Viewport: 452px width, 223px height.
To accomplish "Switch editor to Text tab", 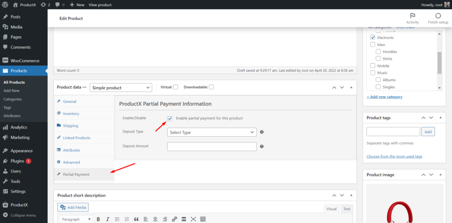I will tap(347, 209).
